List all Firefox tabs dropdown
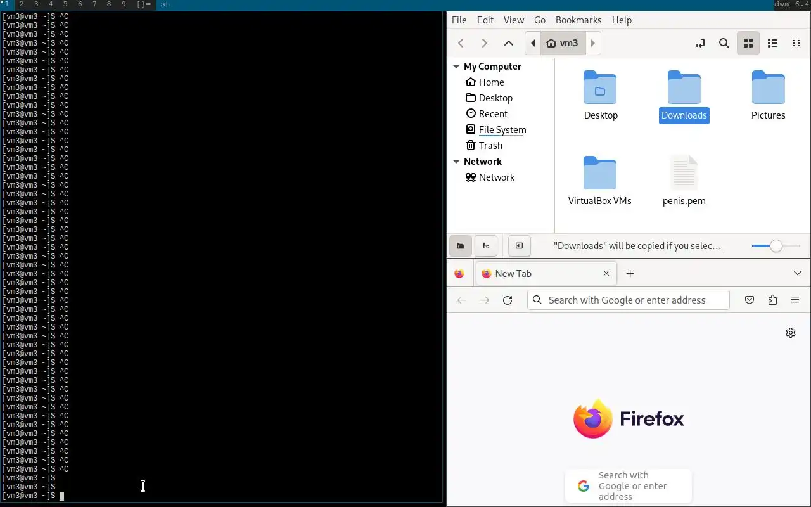Viewport: 811px width, 507px height. click(x=798, y=274)
